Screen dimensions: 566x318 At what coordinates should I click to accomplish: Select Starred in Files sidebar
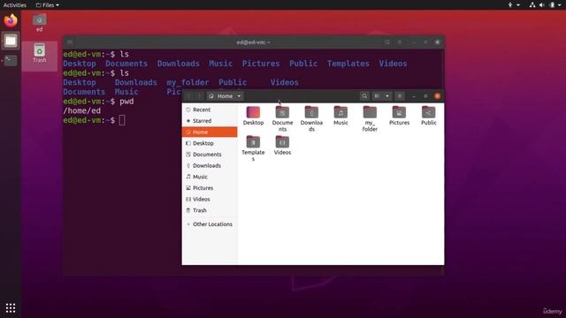pyautogui.click(x=210, y=121)
